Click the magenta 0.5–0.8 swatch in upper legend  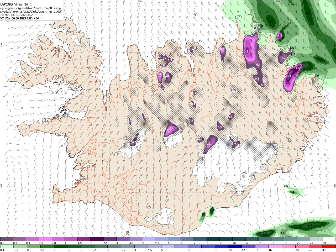click(x=45, y=239)
